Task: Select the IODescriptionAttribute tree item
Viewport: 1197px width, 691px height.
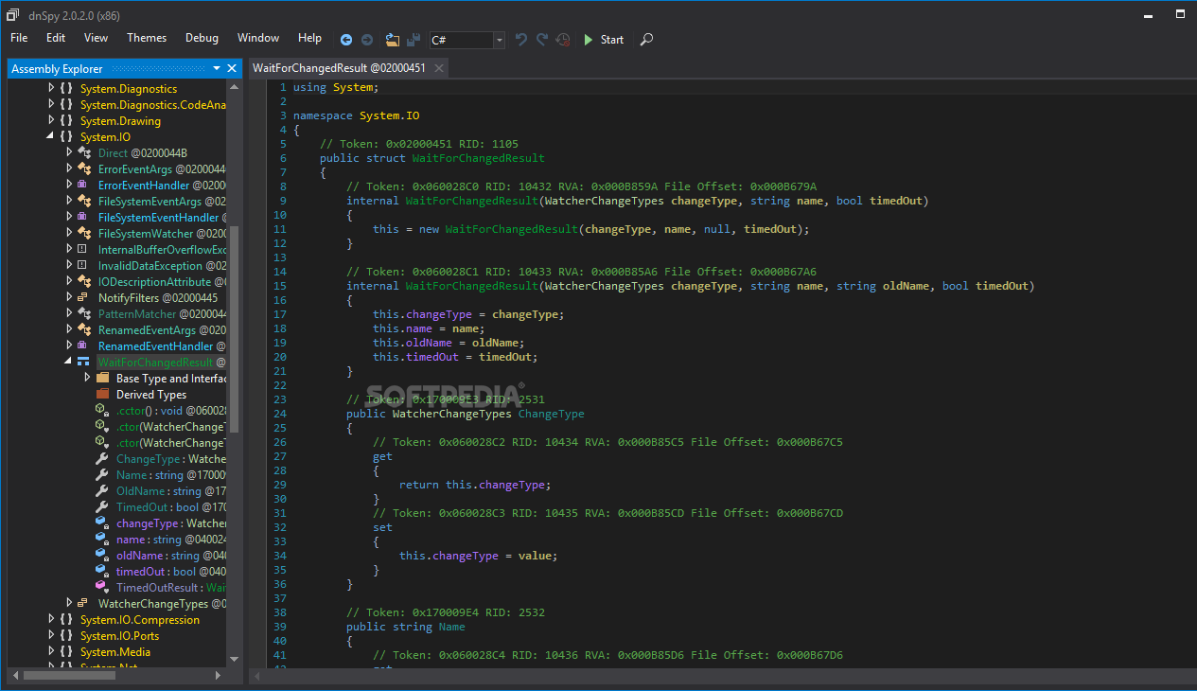Action: pos(161,282)
